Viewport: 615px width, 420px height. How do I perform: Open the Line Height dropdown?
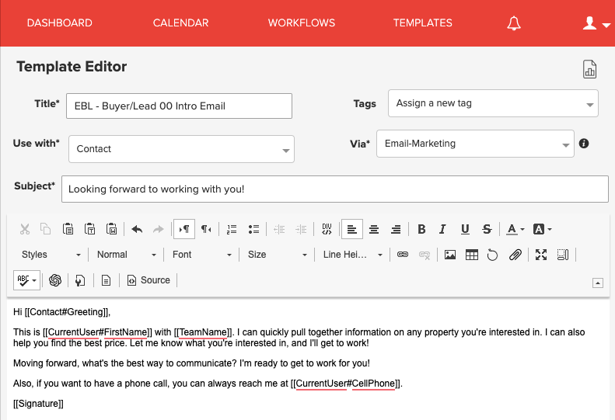click(352, 255)
